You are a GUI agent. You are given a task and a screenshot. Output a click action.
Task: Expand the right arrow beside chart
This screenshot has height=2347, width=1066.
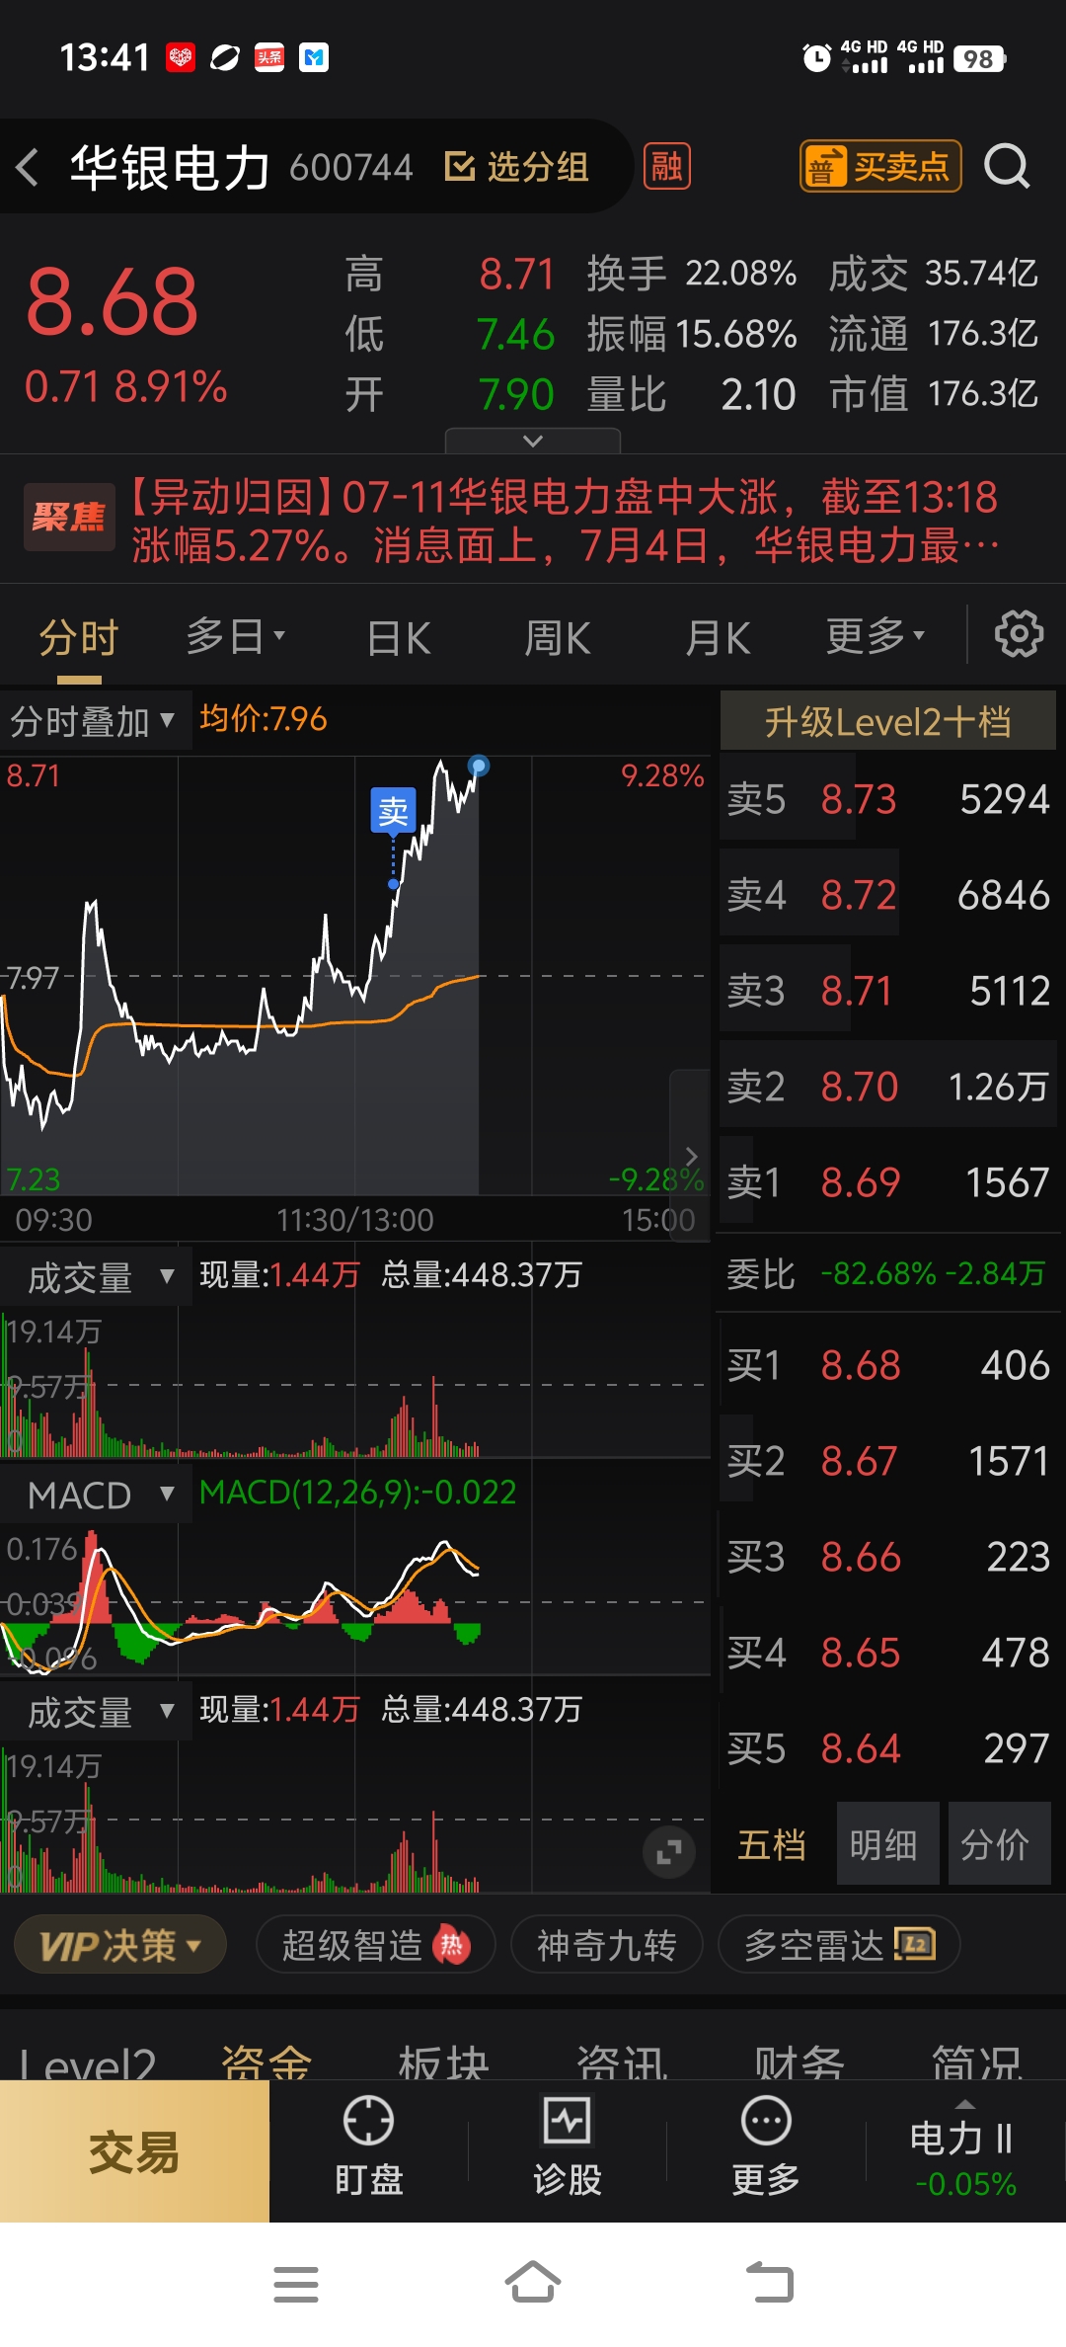coord(690,1156)
